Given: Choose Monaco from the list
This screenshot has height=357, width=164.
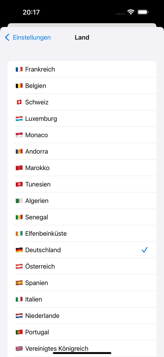Looking at the screenshot, I should tap(82, 135).
